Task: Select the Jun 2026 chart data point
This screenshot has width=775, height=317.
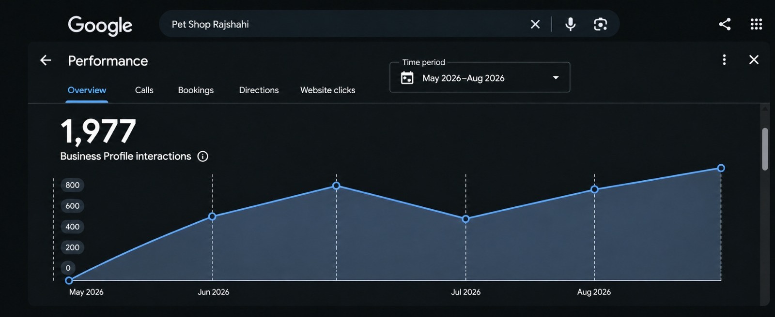Action: (212, 216)
